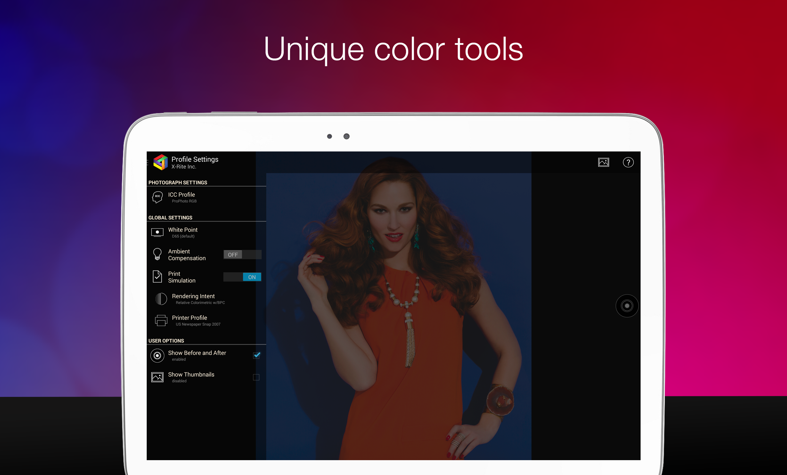Tap the circular before/after button on right
This screenshot has width=787, height=475.
coord(627,306)
